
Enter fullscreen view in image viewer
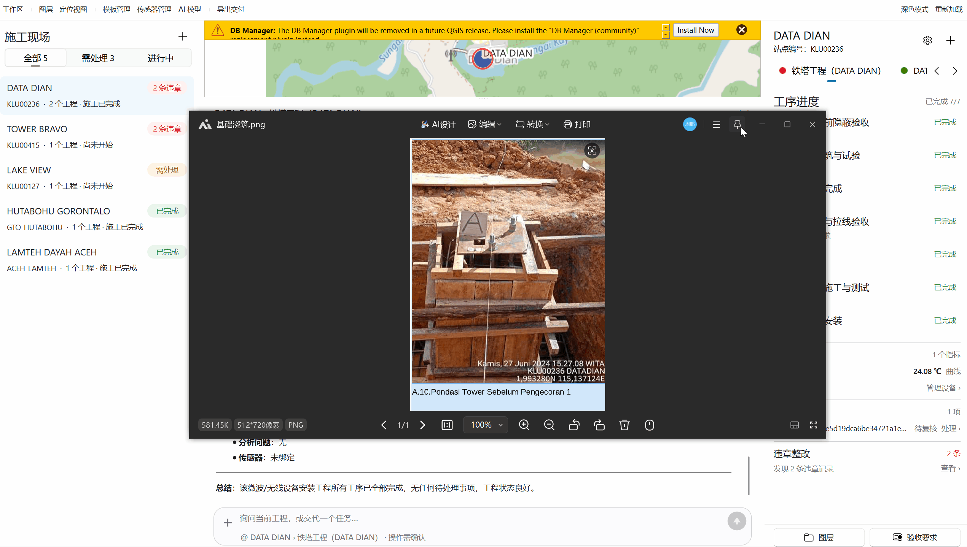click(814, 425)
